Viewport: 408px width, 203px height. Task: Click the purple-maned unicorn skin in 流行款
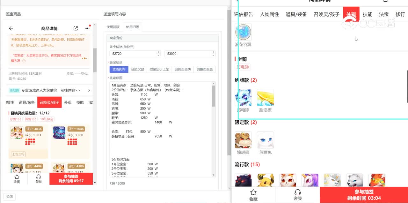pos(310,180)
